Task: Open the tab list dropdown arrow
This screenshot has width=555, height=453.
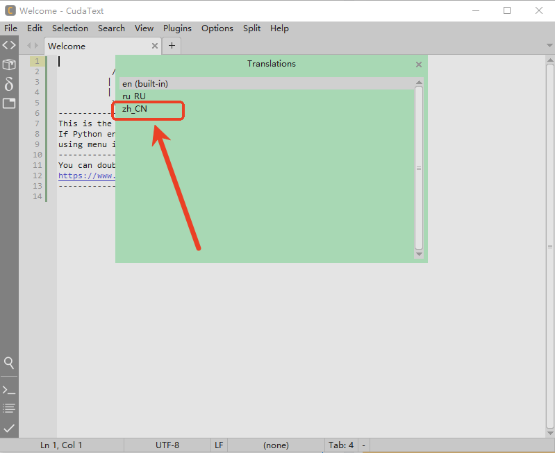Action: tap(549, 45)
